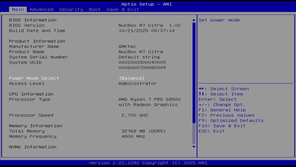Select the Power Mode Select setting

click(x=34, y=78)
